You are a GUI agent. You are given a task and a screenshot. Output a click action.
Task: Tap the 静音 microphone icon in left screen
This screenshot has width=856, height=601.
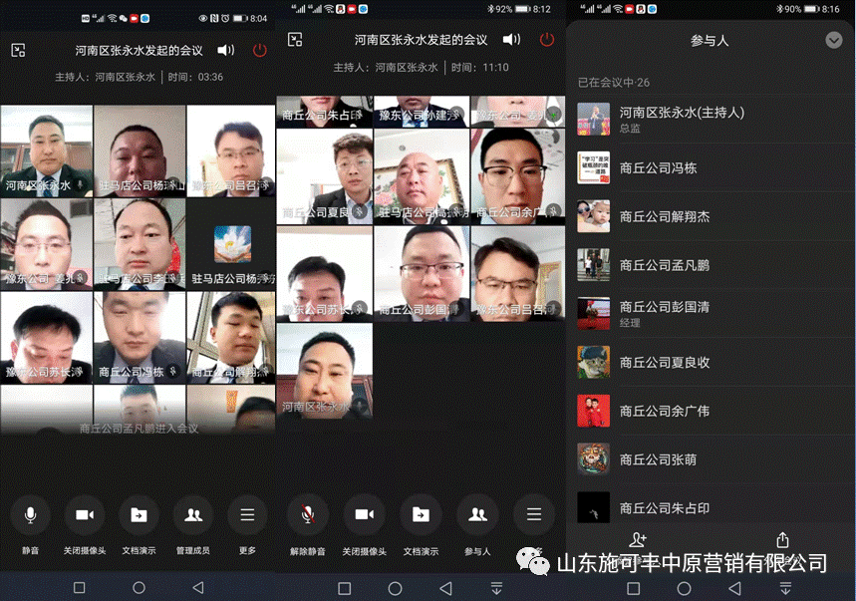(x=31, y=514)
